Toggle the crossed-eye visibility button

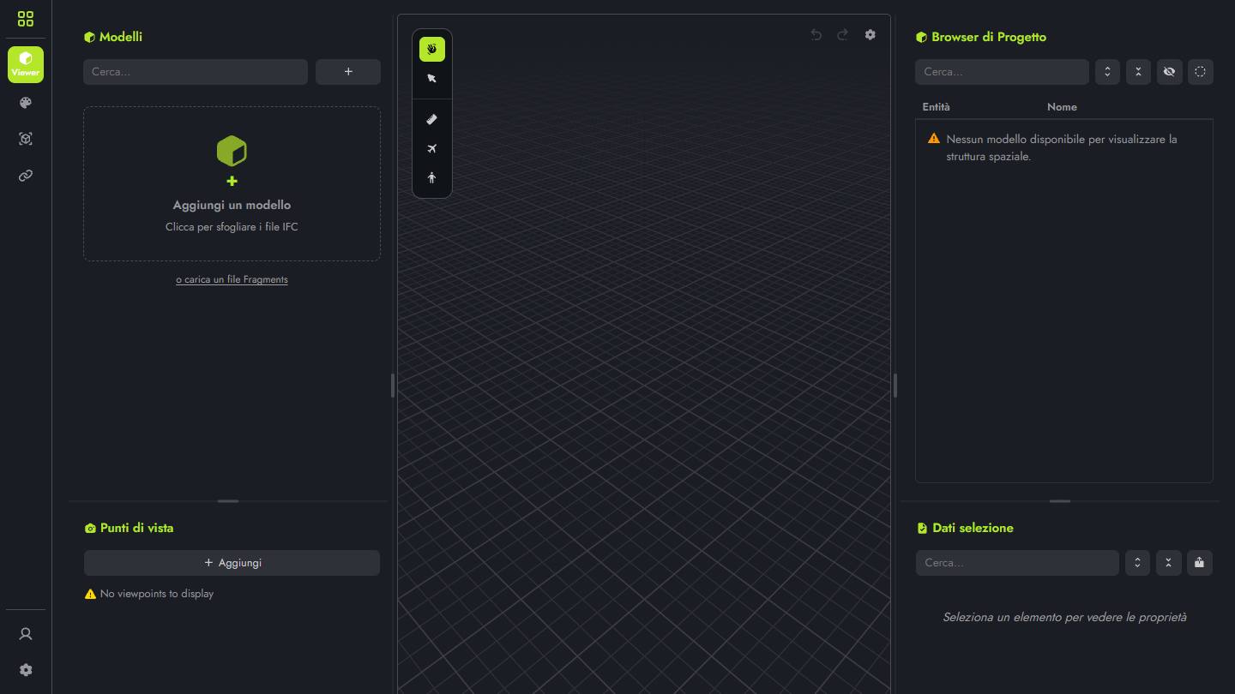(x=1169, y=72)
